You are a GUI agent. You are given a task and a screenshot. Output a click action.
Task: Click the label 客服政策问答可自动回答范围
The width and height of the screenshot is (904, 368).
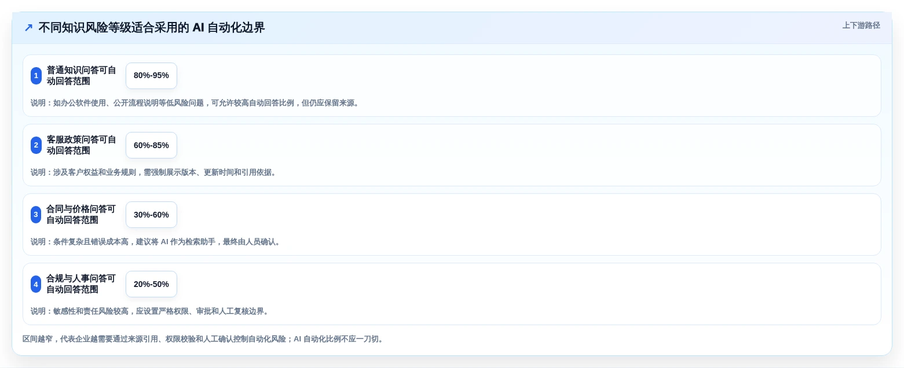click(x=82, y=145)
